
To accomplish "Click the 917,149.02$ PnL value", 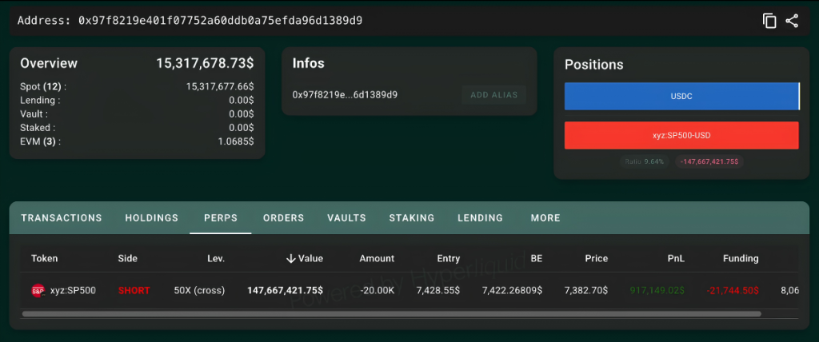I will 657,290.
